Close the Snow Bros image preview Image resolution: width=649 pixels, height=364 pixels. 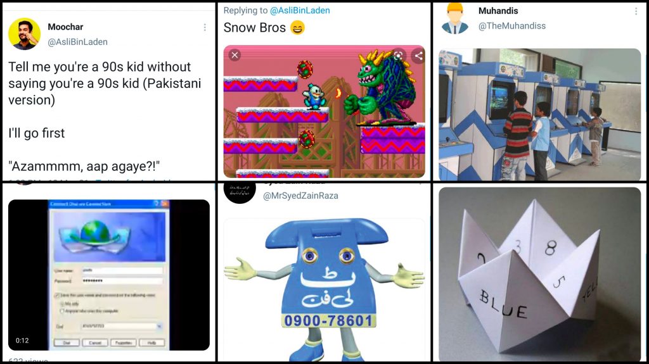point(235,55)
